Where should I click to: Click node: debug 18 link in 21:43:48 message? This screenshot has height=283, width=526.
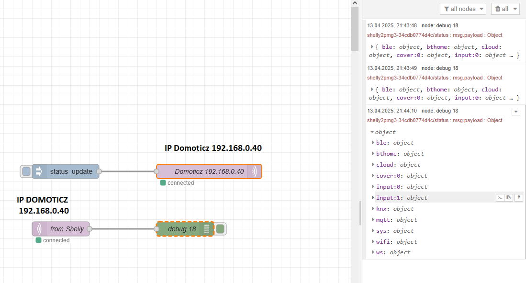click(440, 25)
